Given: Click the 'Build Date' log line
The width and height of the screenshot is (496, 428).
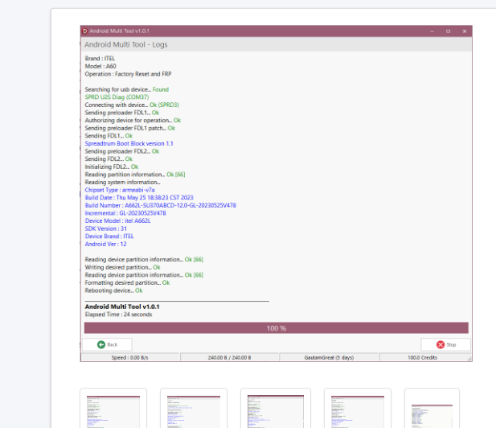Looking at the screenshot, I should (x=139, y=198).
